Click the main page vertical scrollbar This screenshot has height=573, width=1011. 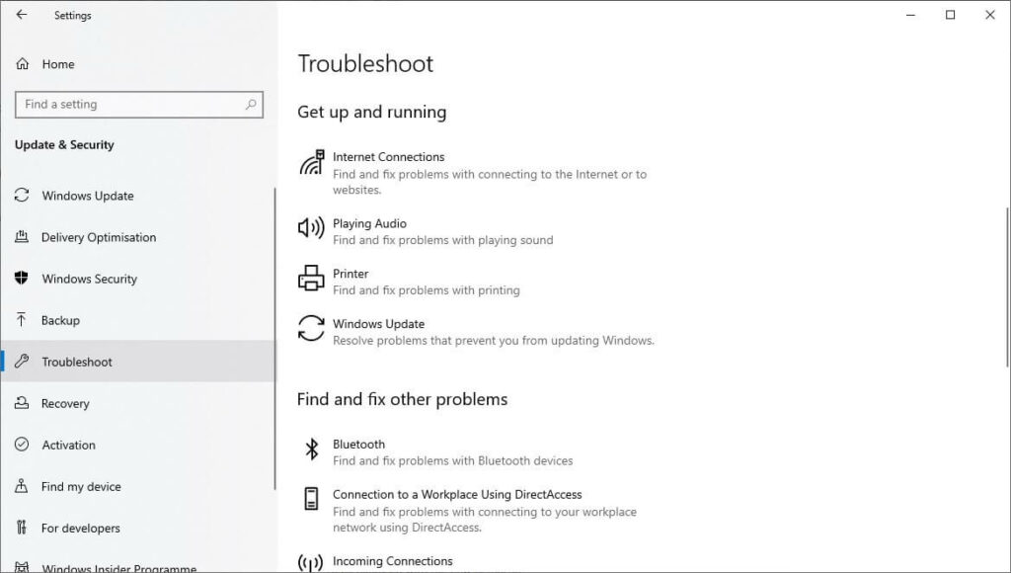(x=1006, y=296)
